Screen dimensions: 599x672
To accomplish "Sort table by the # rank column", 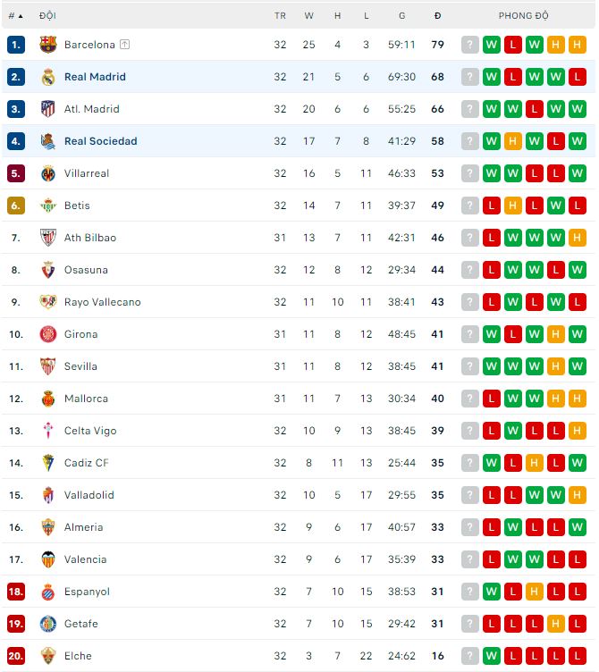I will [x=15, y=15].
